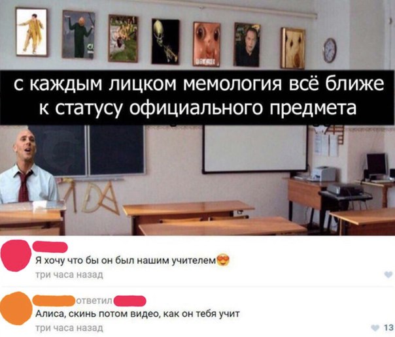Click the wall clock in the classroom
This screenshot has width=395, height=337.
click(x=330, y=50)
